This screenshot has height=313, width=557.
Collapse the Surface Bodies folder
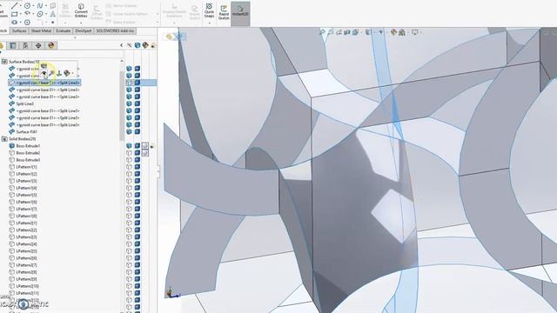4,62
